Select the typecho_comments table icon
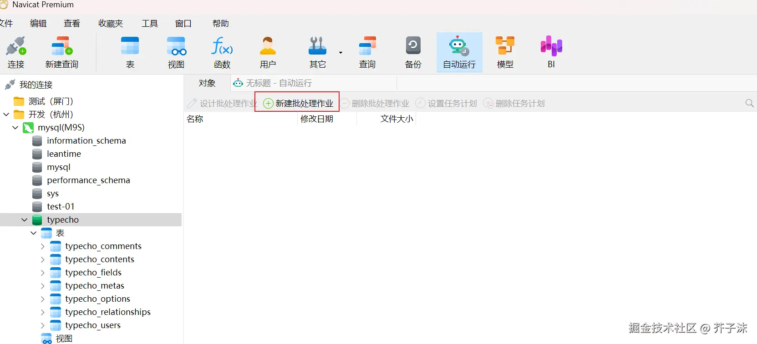757x344 pixels. (56, 246)
